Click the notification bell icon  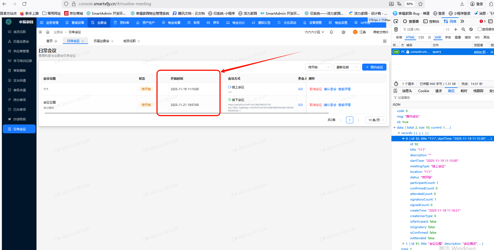click(x=331, y=32)
